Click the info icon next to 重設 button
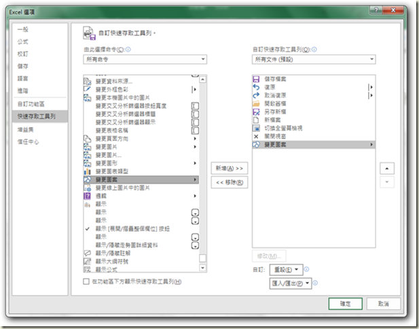The width and height of the screenshot is (419, 329). point(307,269)
